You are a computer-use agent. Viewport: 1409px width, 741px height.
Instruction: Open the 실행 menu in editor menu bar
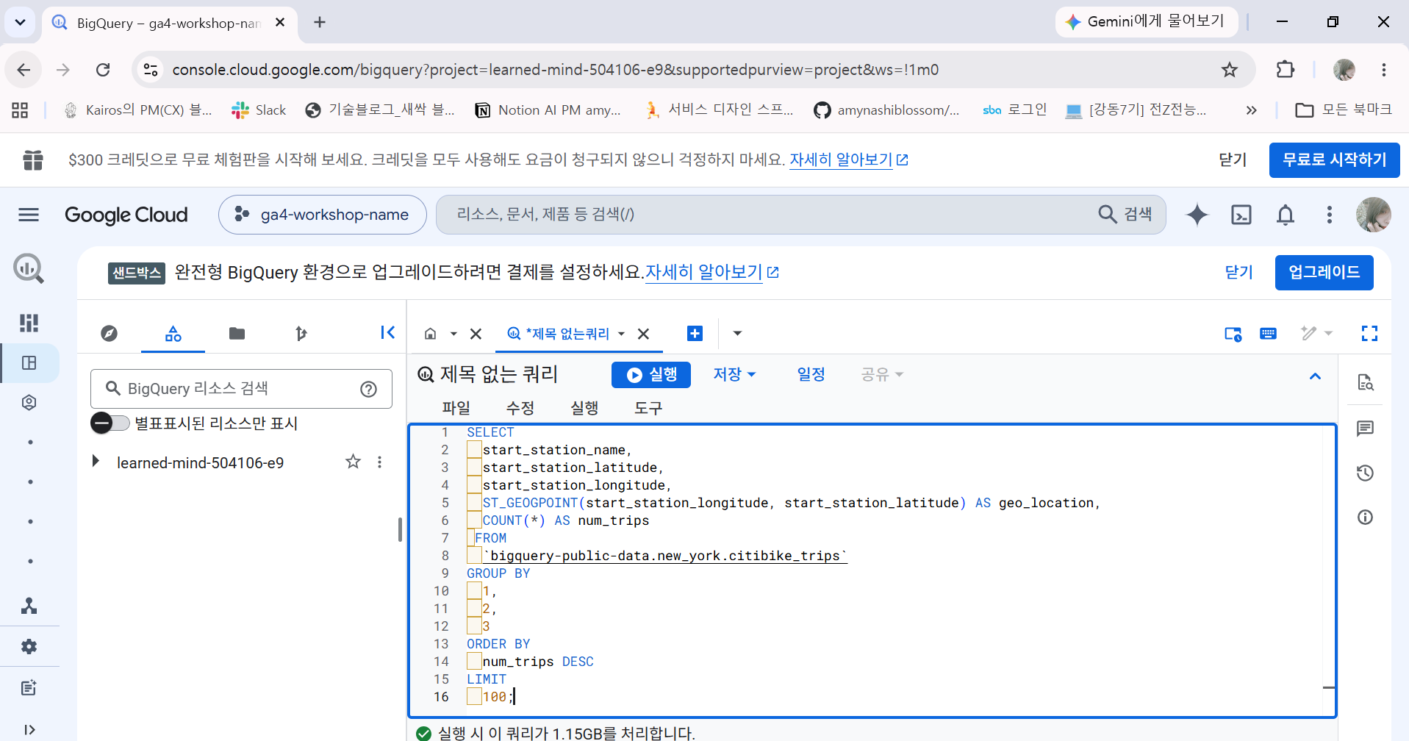(x=584, y=408)
